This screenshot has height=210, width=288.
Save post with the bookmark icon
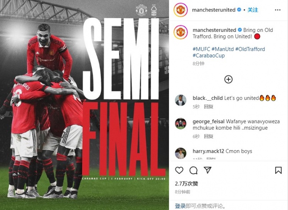coord(278,170)
